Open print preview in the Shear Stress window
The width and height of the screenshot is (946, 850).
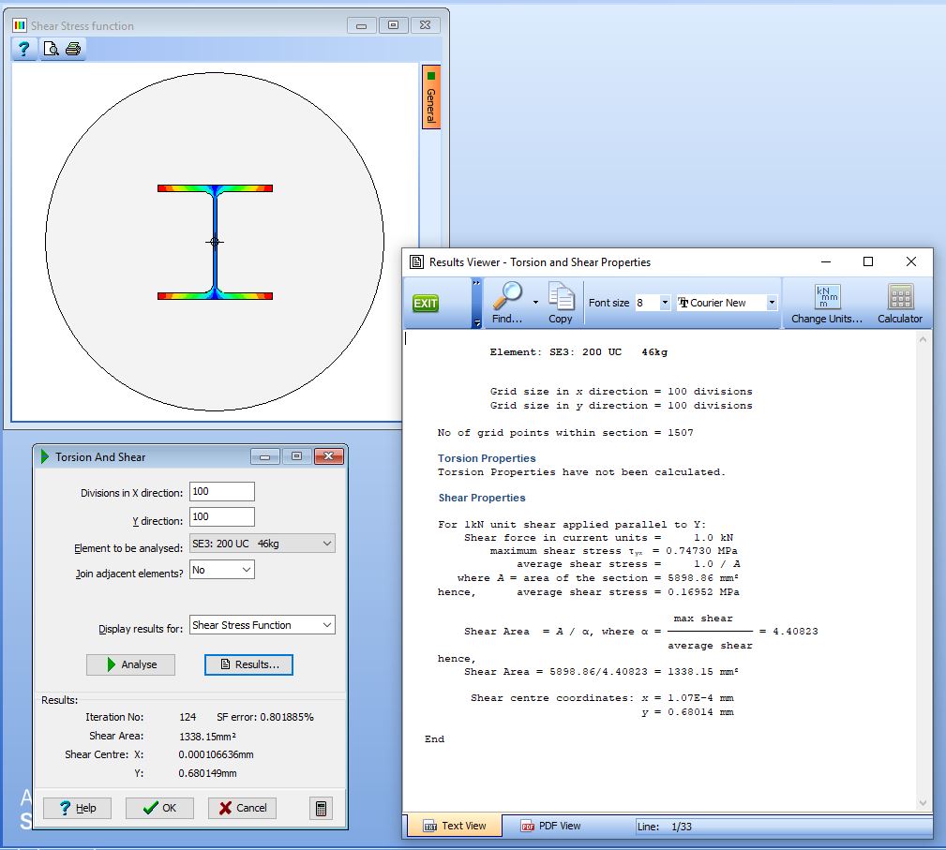tap(51, 50)
